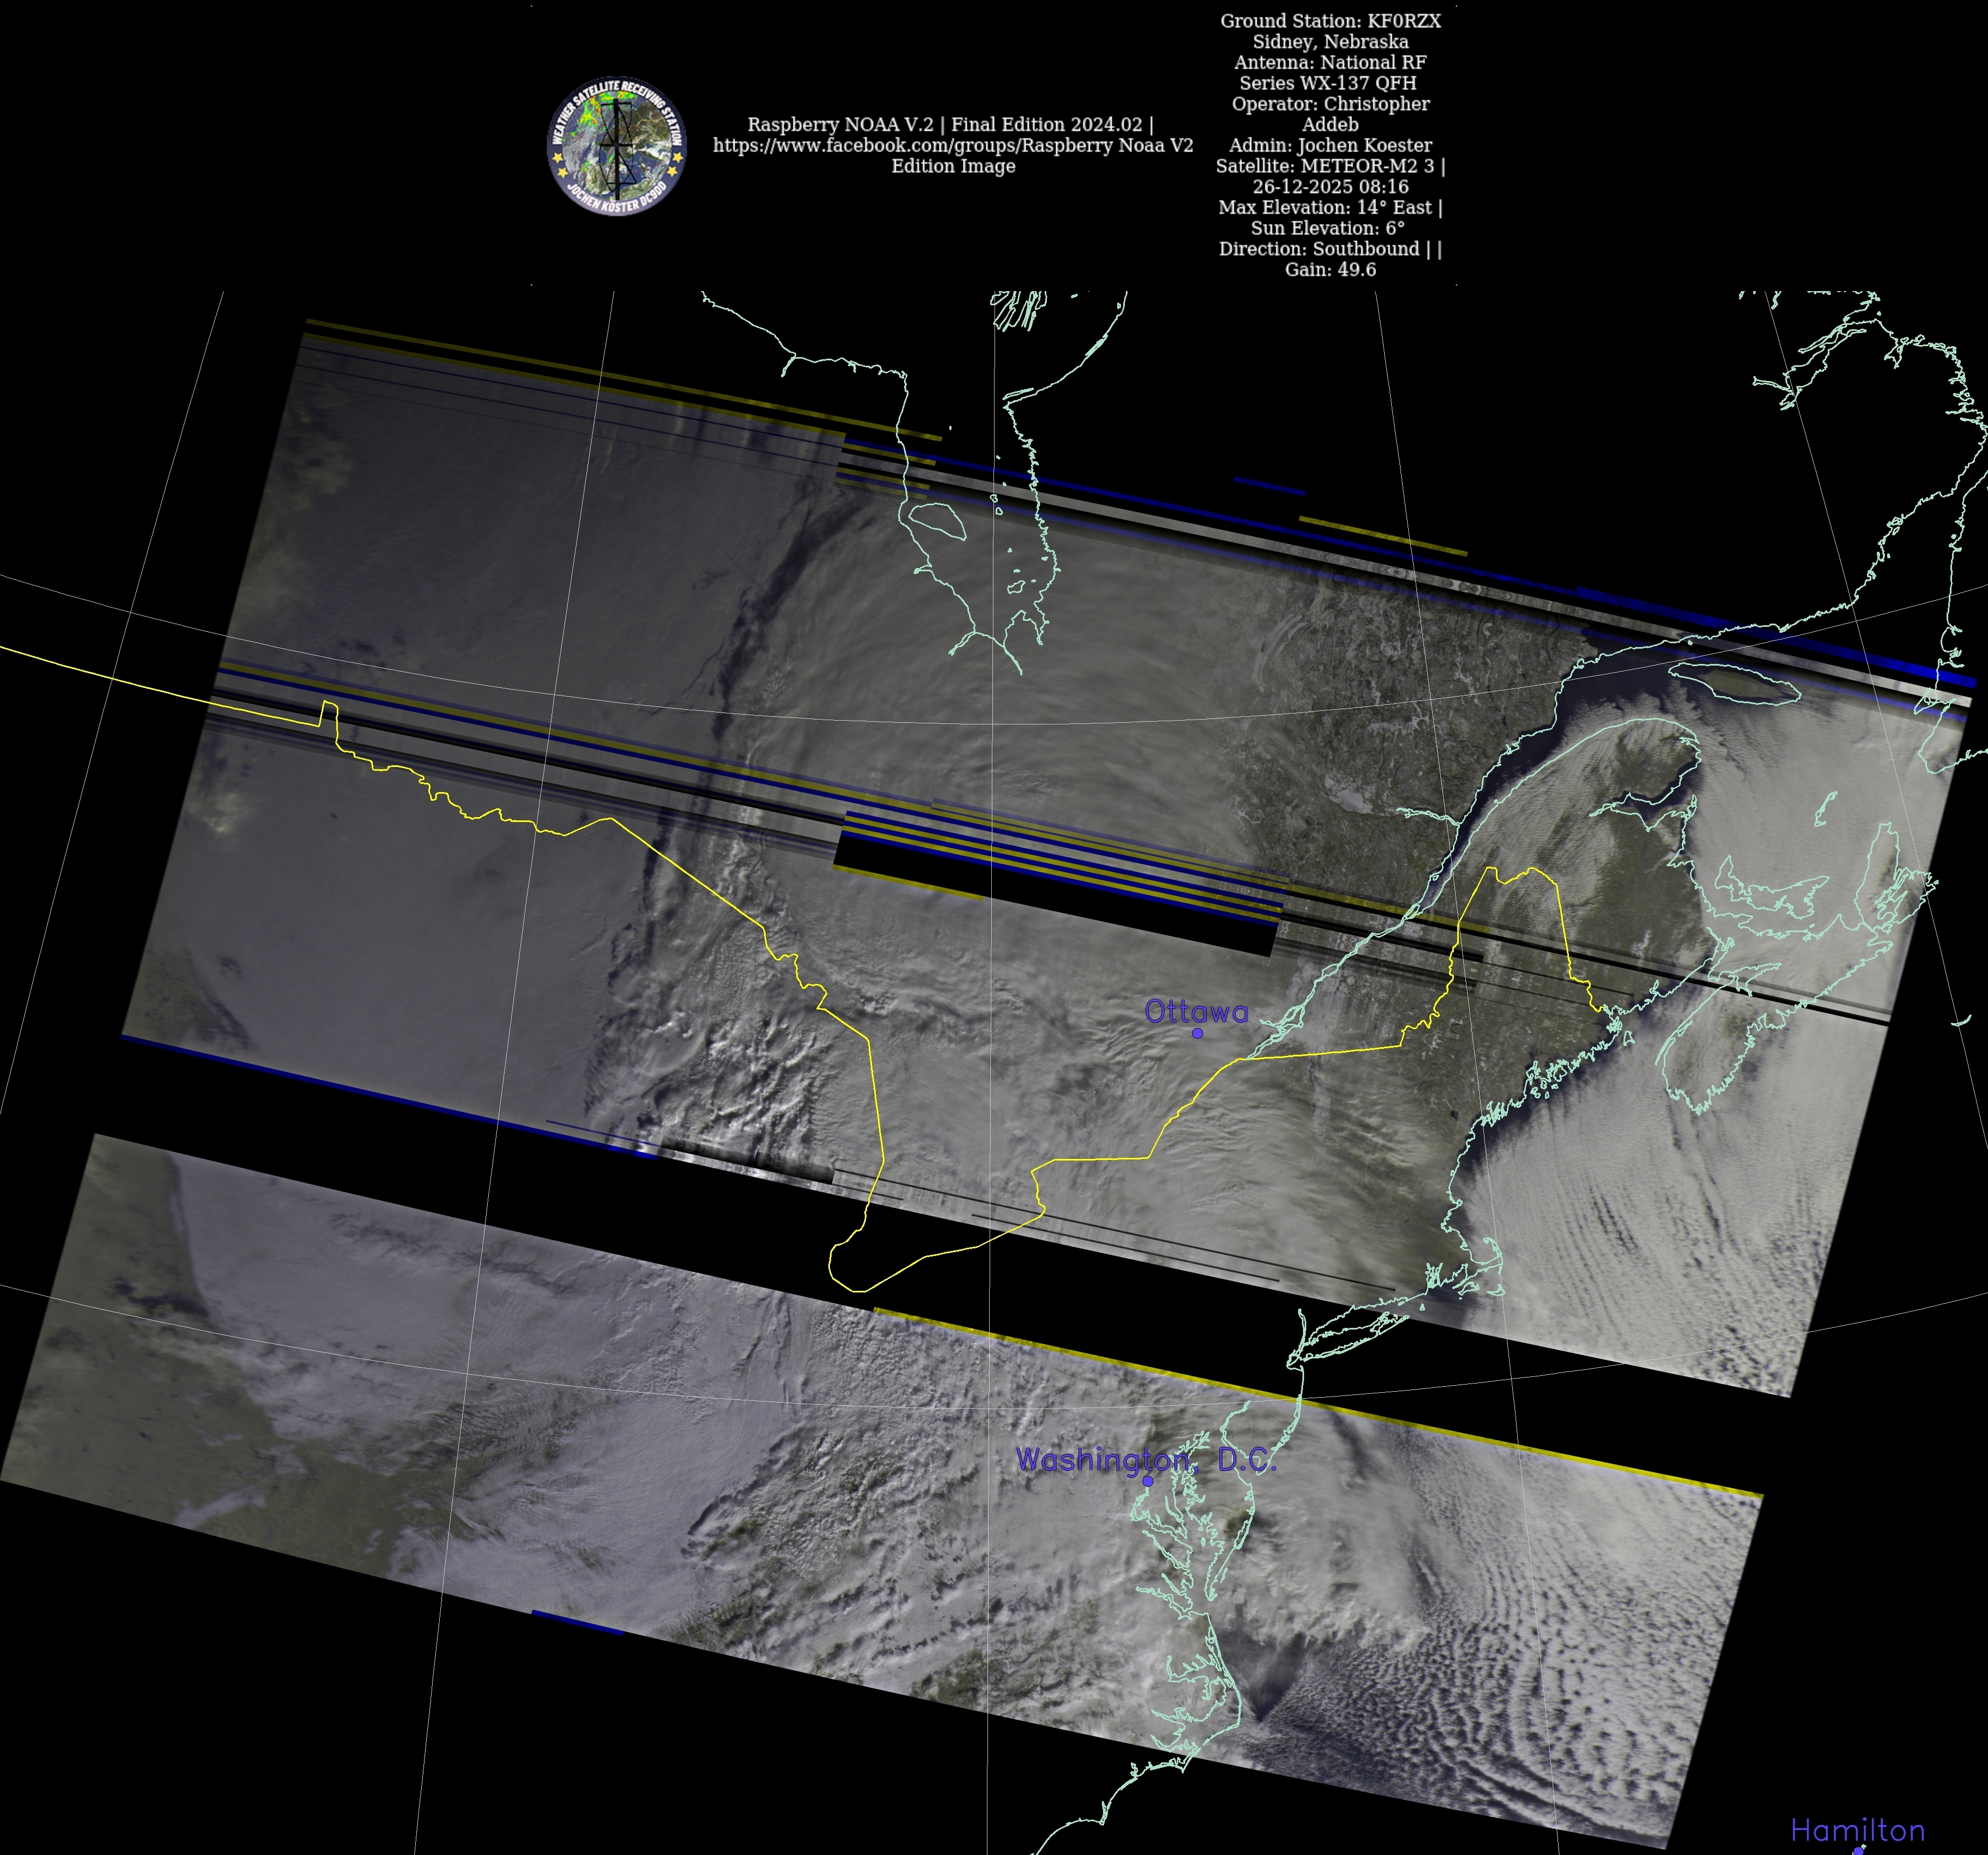Image resolution: width=1988 pixels, height=1855 pixels.
Task: Click the Washington, D.C. marker dot
Action: [1148, 1481]
